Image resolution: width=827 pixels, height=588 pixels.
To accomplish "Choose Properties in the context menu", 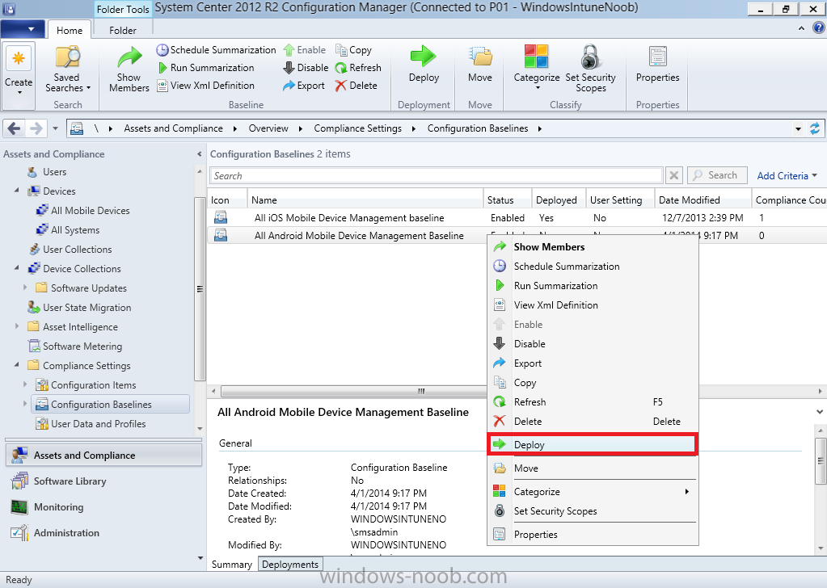I will (x=593, y=534).
